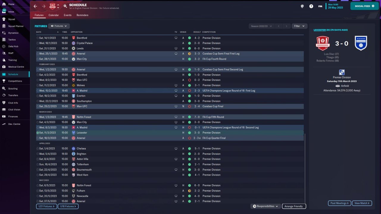This screenshot has width=381, height=214.
Task: Switch to the Events tab
Action: [68, 15]
